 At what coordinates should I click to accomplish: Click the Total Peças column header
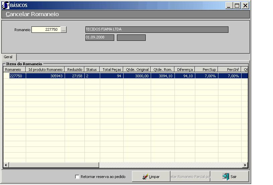[x=112, y=70]
